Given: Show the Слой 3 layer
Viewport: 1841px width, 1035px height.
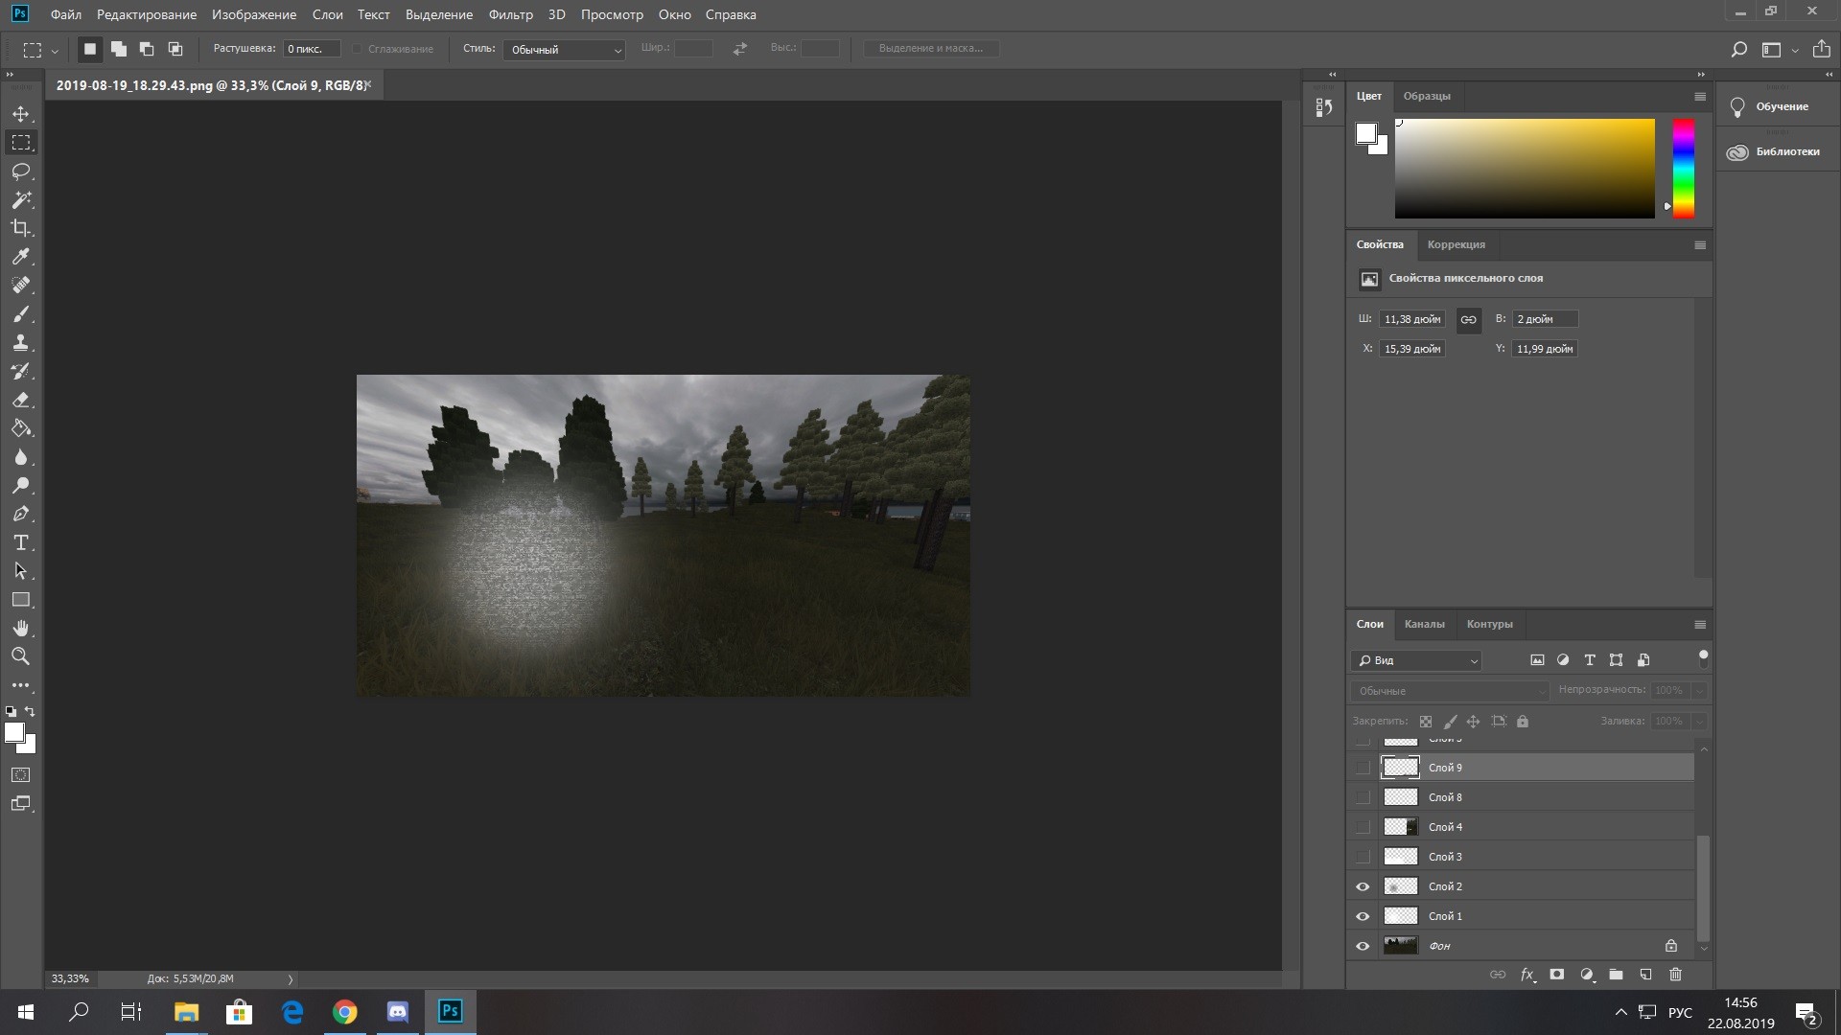Looking at the screenshot, I should click(x=1363, y=857).
